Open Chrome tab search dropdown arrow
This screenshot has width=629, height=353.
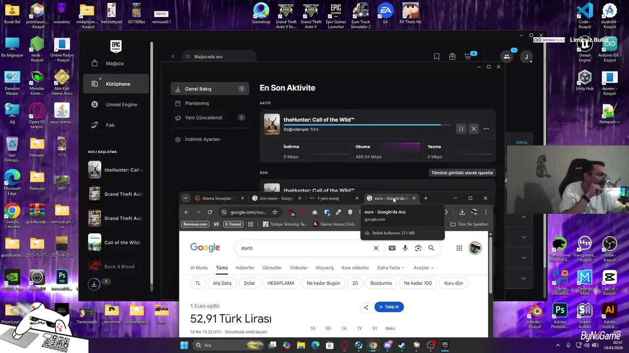pos(185,198)
